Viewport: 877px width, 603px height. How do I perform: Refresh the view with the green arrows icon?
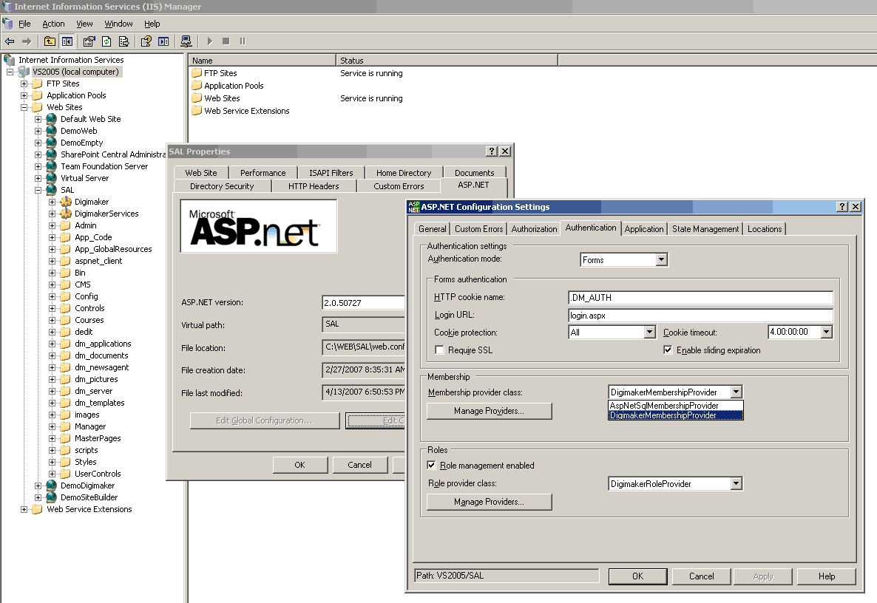click(106, 41)
